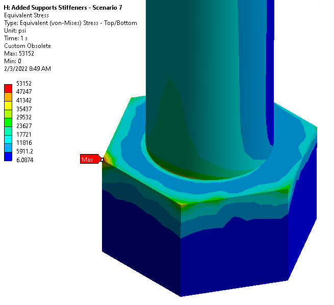Click the 'Time: 1 s' line
Screen dimensions: 334x305
[16, 38]
